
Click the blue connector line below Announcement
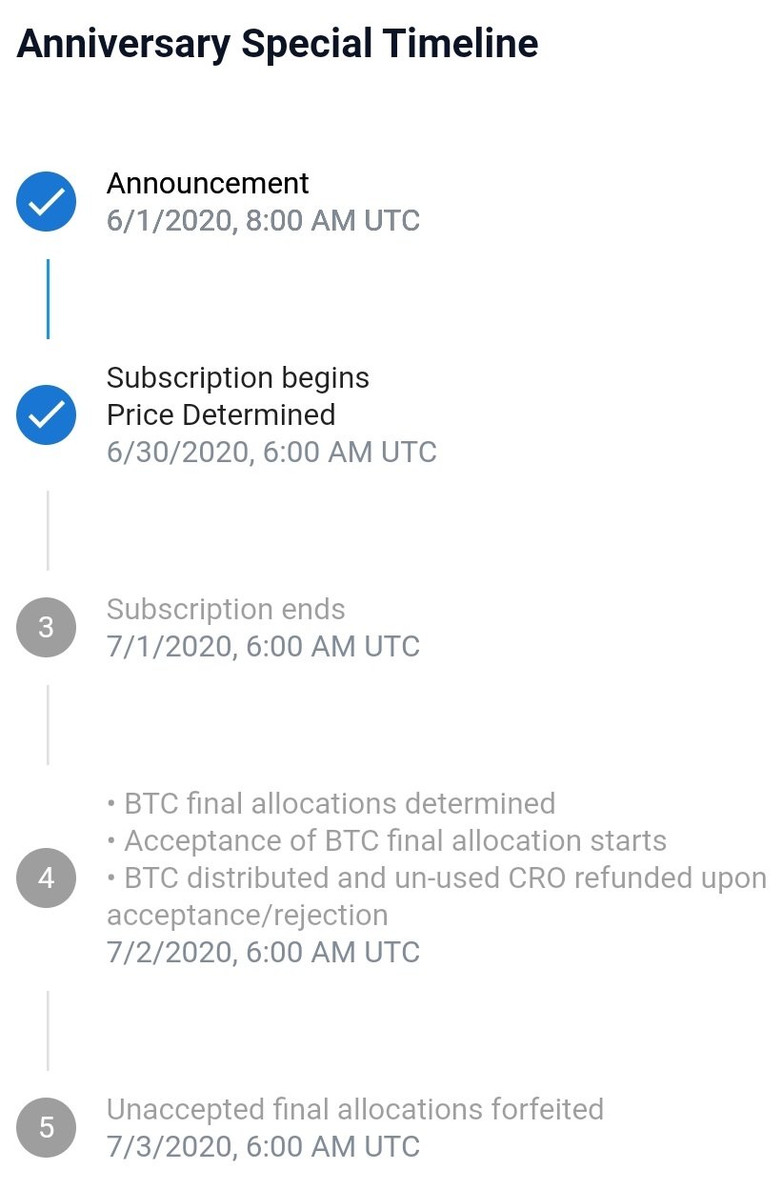point(48,299)
